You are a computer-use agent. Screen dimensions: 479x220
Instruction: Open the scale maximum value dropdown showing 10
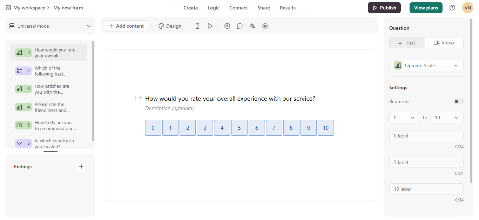point(447,118)
